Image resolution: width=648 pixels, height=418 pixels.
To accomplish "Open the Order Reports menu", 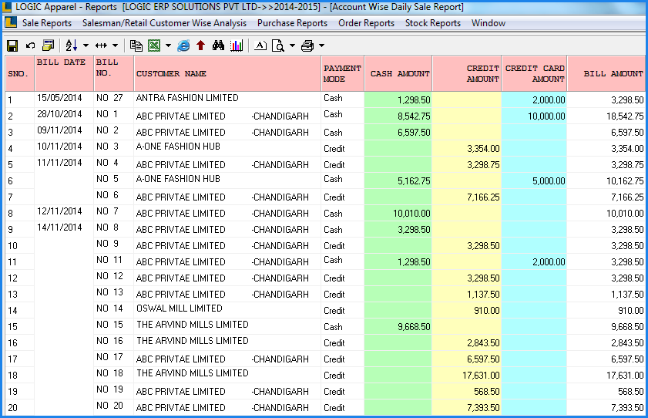I will pos(367,23).
